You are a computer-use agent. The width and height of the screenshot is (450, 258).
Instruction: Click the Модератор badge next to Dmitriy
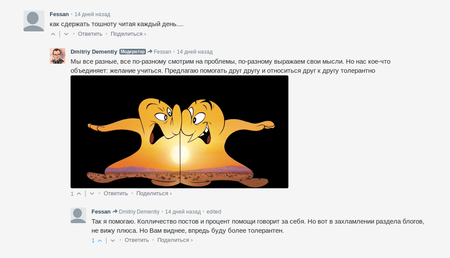(x=132, y=52)
